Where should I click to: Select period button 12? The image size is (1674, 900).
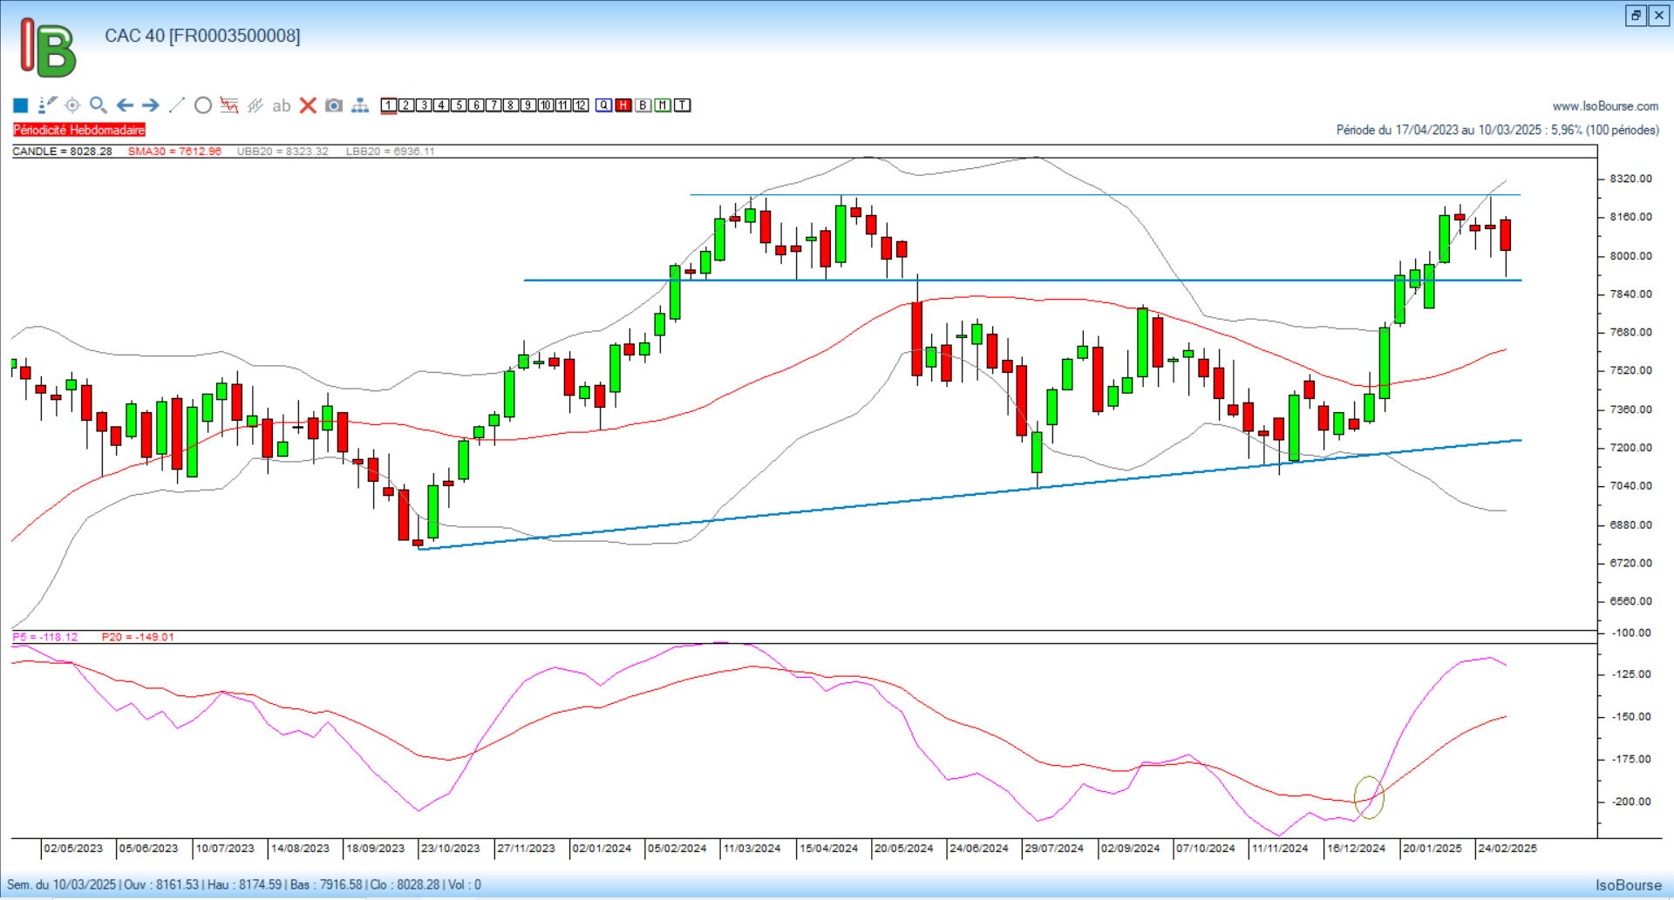581,105
